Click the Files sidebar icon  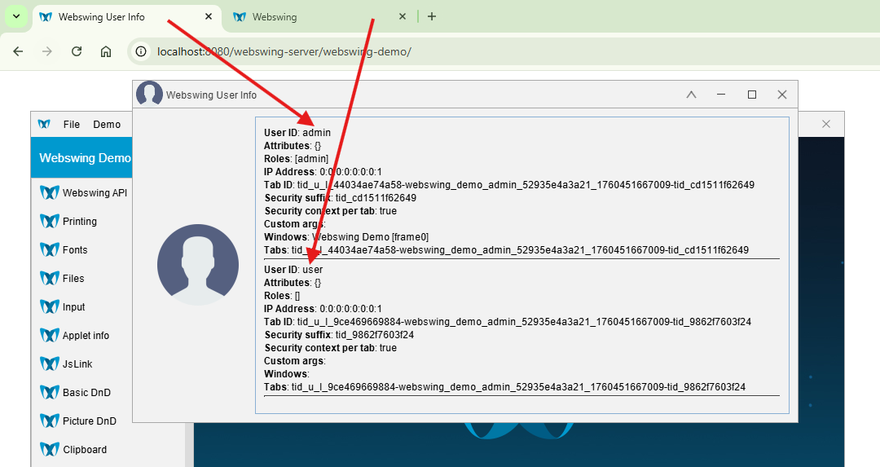[50, 279]
